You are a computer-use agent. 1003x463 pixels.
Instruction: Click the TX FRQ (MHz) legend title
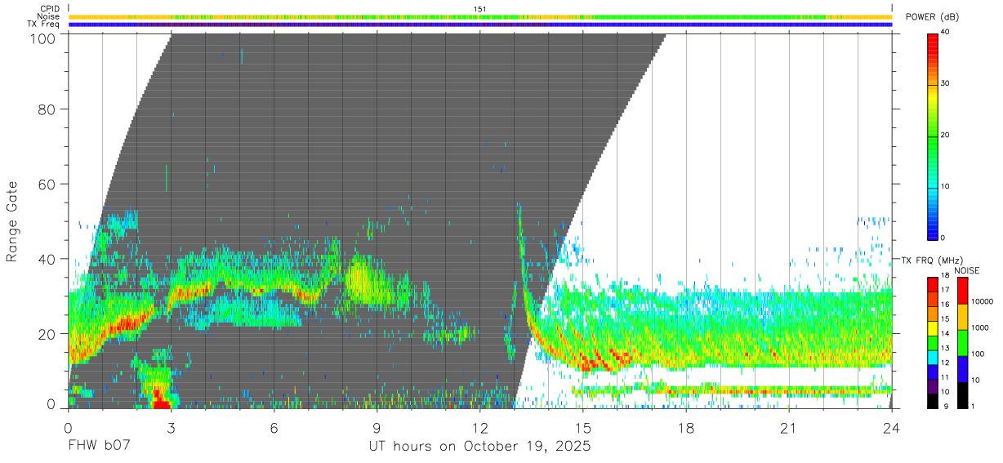pyautogui.click(x=932, y=260)
